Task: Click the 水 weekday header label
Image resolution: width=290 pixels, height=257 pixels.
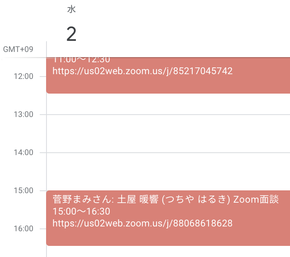Action: (71, 9)
